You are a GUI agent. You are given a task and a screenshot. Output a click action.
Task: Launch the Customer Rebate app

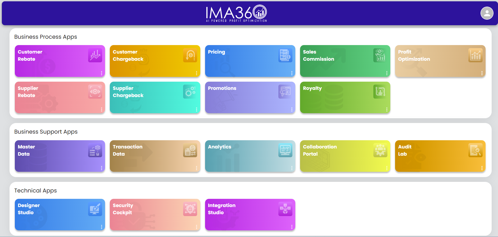pos(60,61)
